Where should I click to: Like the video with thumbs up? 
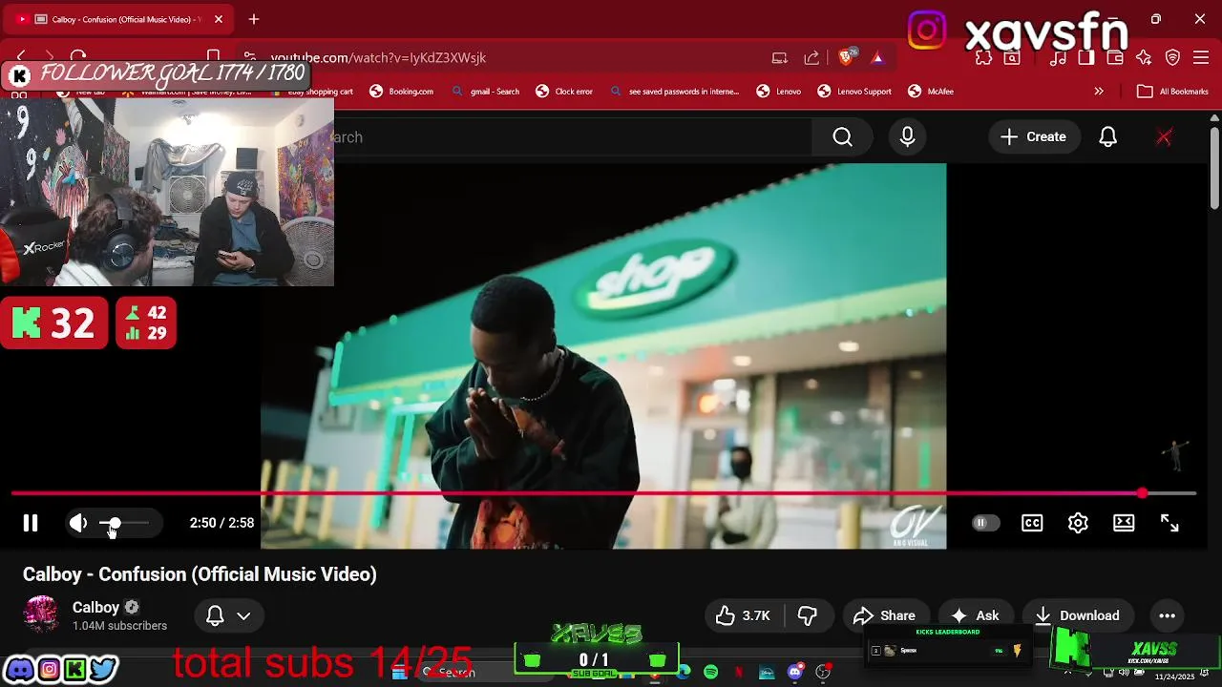tap(743, 615)
